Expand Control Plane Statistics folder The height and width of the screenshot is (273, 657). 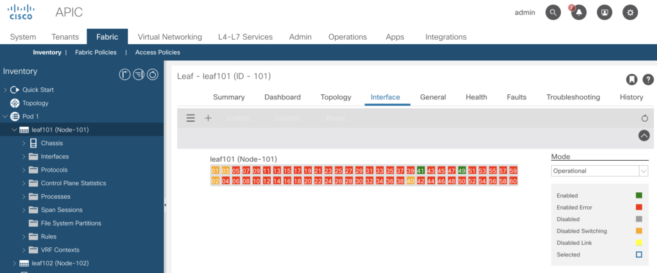(24, 183)
